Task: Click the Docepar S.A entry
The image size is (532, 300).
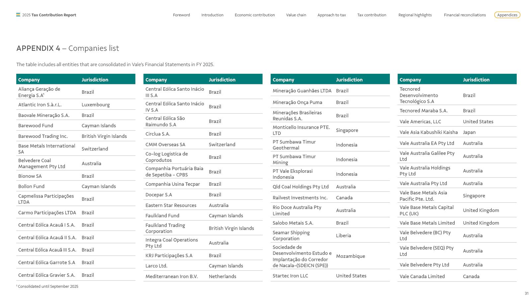Action: click(x=159, y=195)
